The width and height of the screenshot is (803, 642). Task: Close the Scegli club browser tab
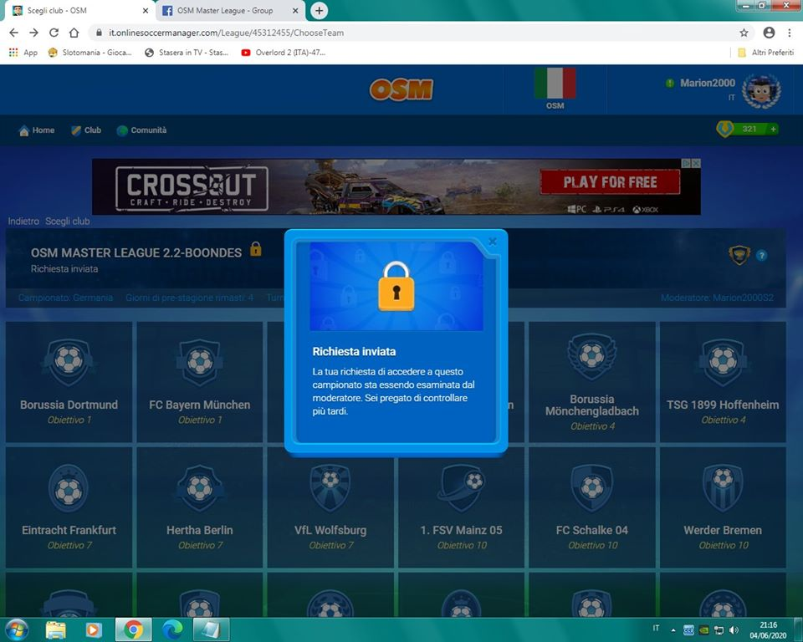click(x=146, y=10)
